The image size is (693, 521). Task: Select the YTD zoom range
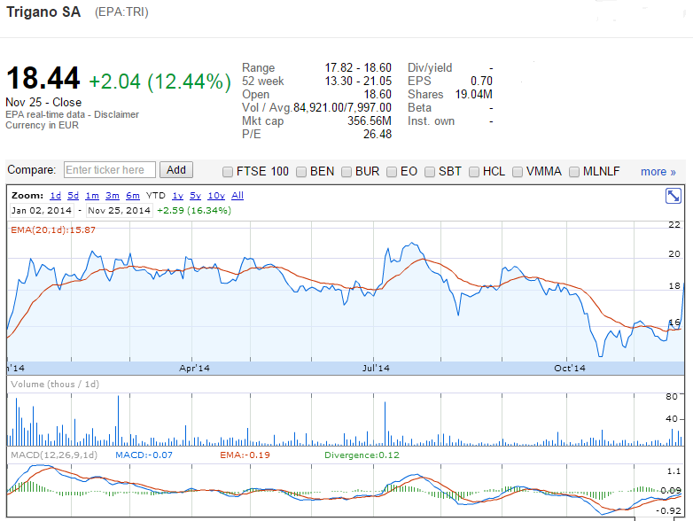click(156, 195)
